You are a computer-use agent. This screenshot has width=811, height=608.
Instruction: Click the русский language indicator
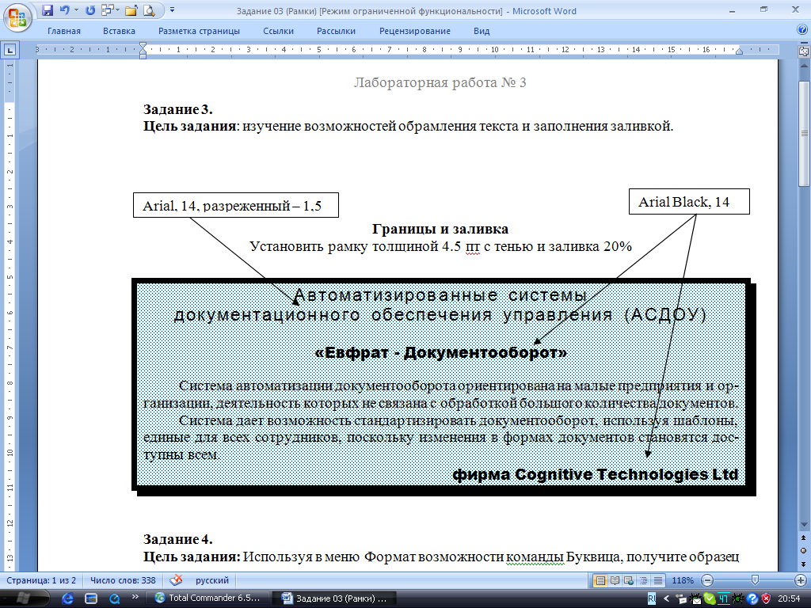click(x=212, y=580)
